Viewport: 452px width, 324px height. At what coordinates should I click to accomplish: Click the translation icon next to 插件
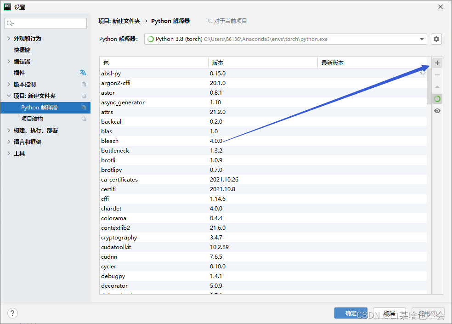click(x=83, y=73)
